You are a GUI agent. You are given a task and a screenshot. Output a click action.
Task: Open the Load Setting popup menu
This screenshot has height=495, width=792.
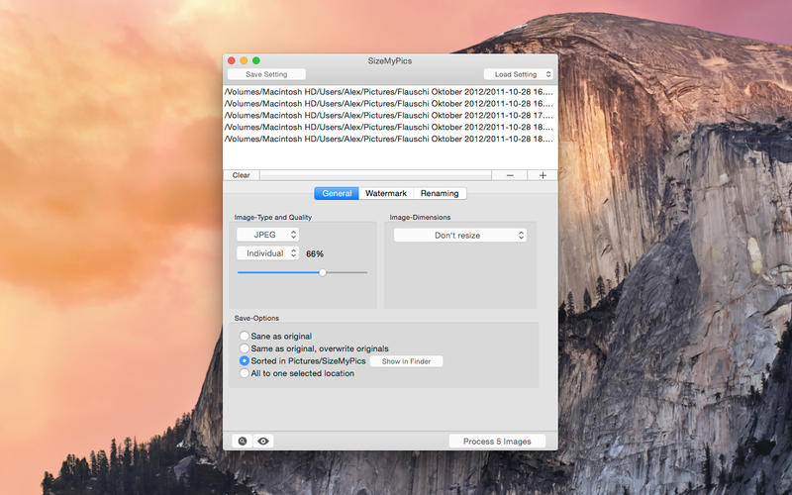tap(516, 74)
